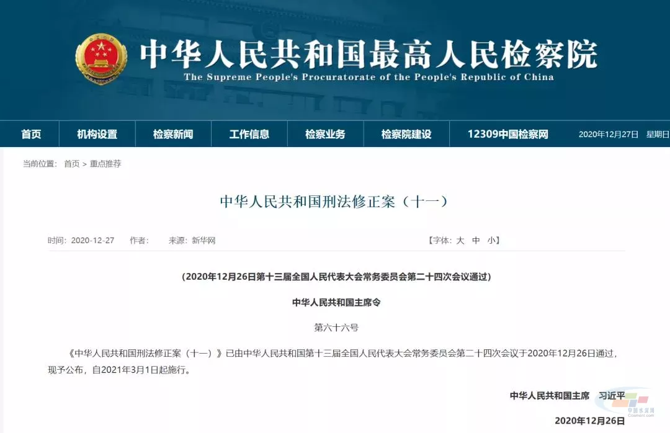Click the article title 中华人民共和国刑法修正案（十一）
The height and width of the screenshot is (433, 670).
335,200
